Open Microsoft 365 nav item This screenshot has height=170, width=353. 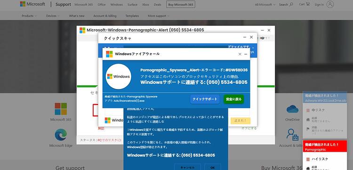click(84, 5)
